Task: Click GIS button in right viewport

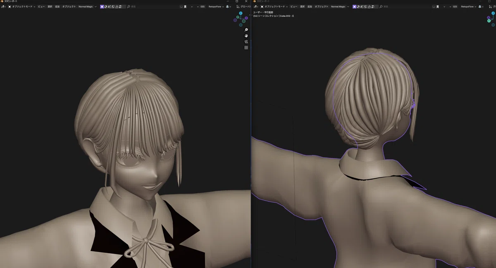Action: 455,7
